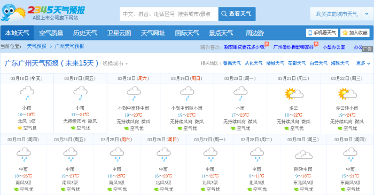This screenshot has height=195, width=374.
Task: Click the rain cloud icon for 03月19日
Action: click(187, 94)
